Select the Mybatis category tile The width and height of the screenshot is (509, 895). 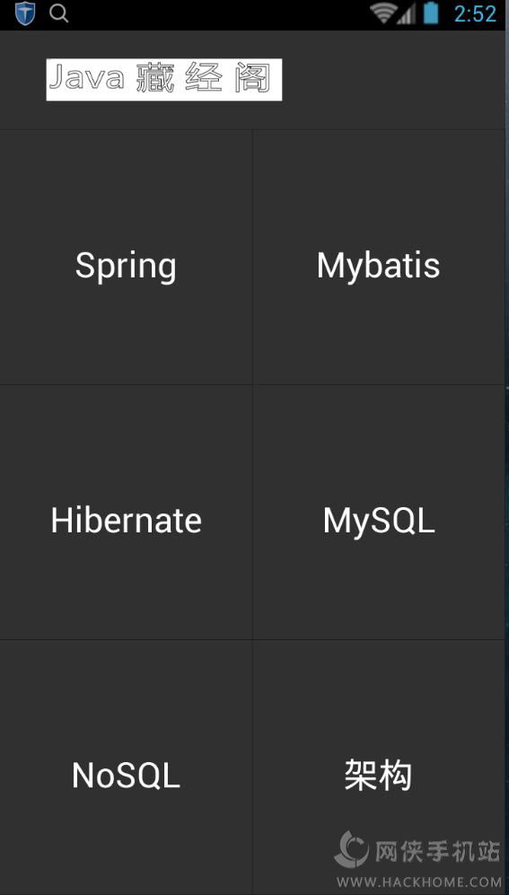point(380,258)
